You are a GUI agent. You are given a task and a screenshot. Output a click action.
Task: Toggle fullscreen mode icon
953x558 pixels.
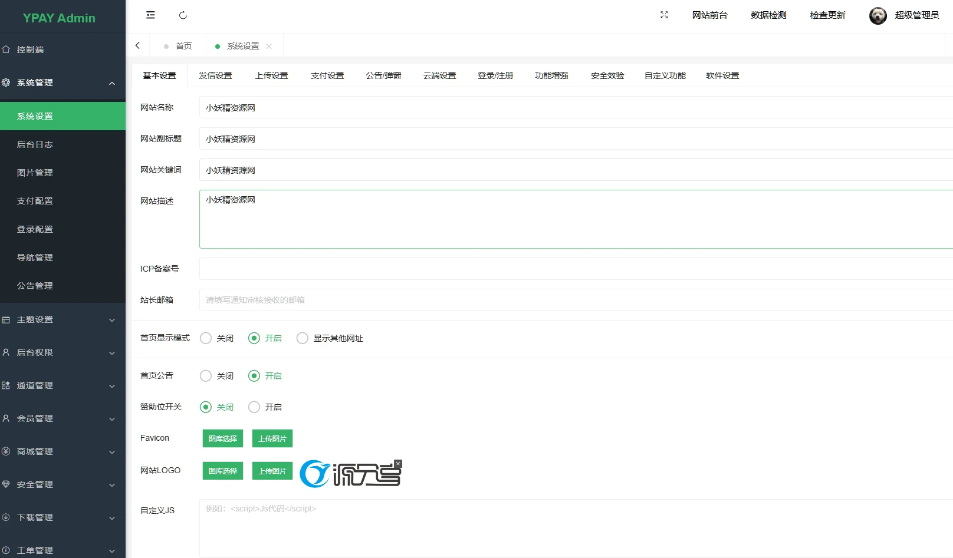click(x=664, y=15)
